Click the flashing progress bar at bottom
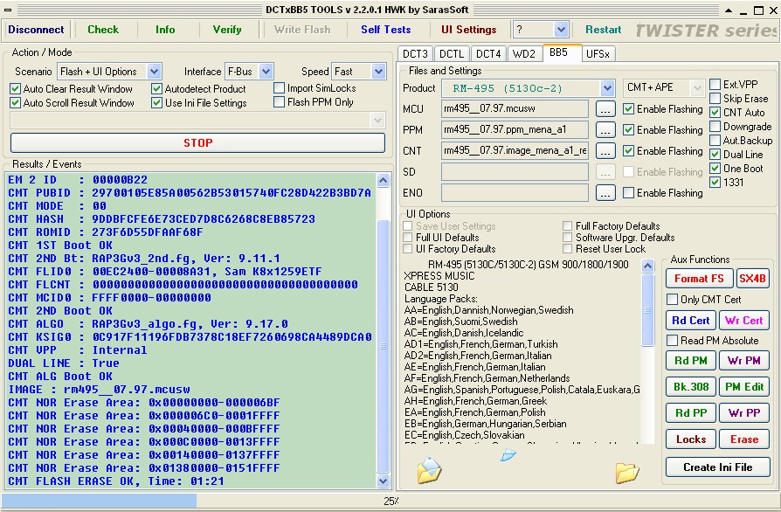Image resolution: width=781 pixels, height=512 pixels. point(390,501)
